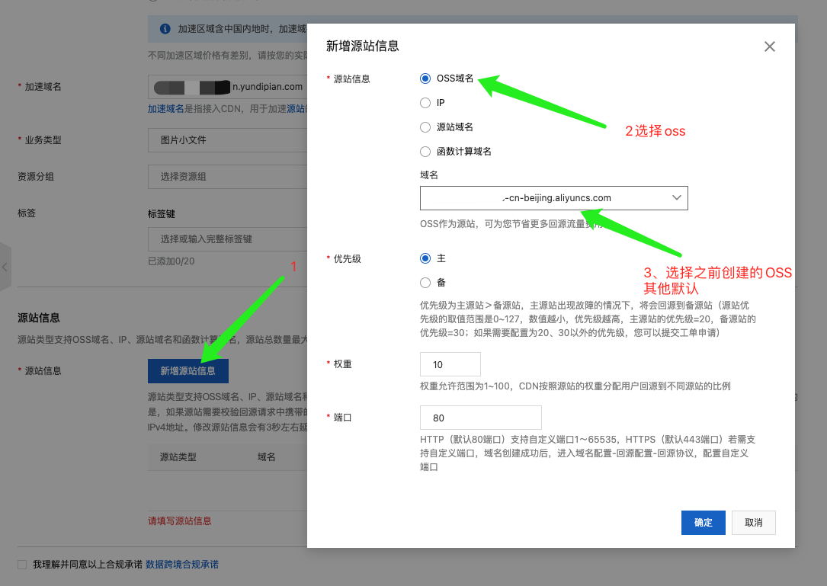Screen dimensions: 827x586
Task: Set priority to 主 radio button
Action: click(x=425, y=258)
